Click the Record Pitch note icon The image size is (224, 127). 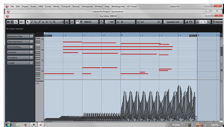201,22
